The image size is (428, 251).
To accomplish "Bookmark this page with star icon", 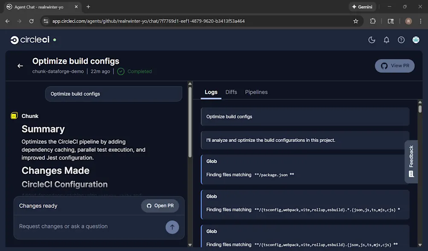I will (x=355, y=21).
